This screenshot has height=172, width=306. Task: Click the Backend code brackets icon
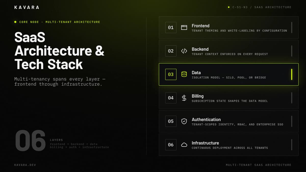pos(184,51)
